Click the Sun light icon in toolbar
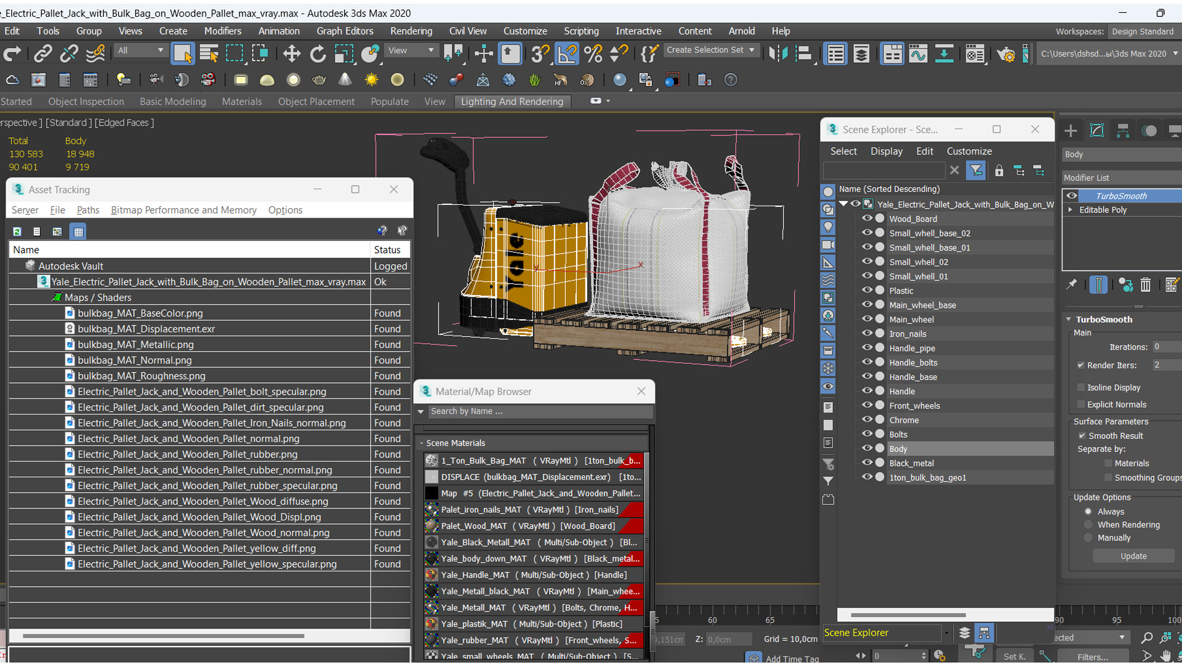 point(371,80)
